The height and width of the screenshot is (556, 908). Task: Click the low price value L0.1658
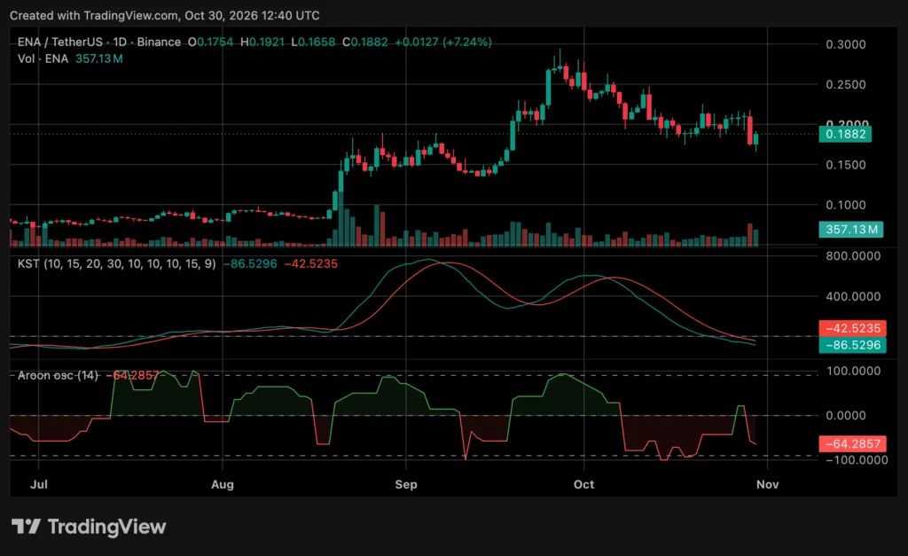[x=313, y=43]
